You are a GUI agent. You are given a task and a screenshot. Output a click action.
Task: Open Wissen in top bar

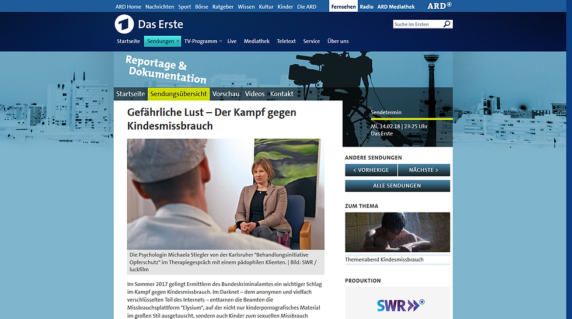click(x=246, y=6)
